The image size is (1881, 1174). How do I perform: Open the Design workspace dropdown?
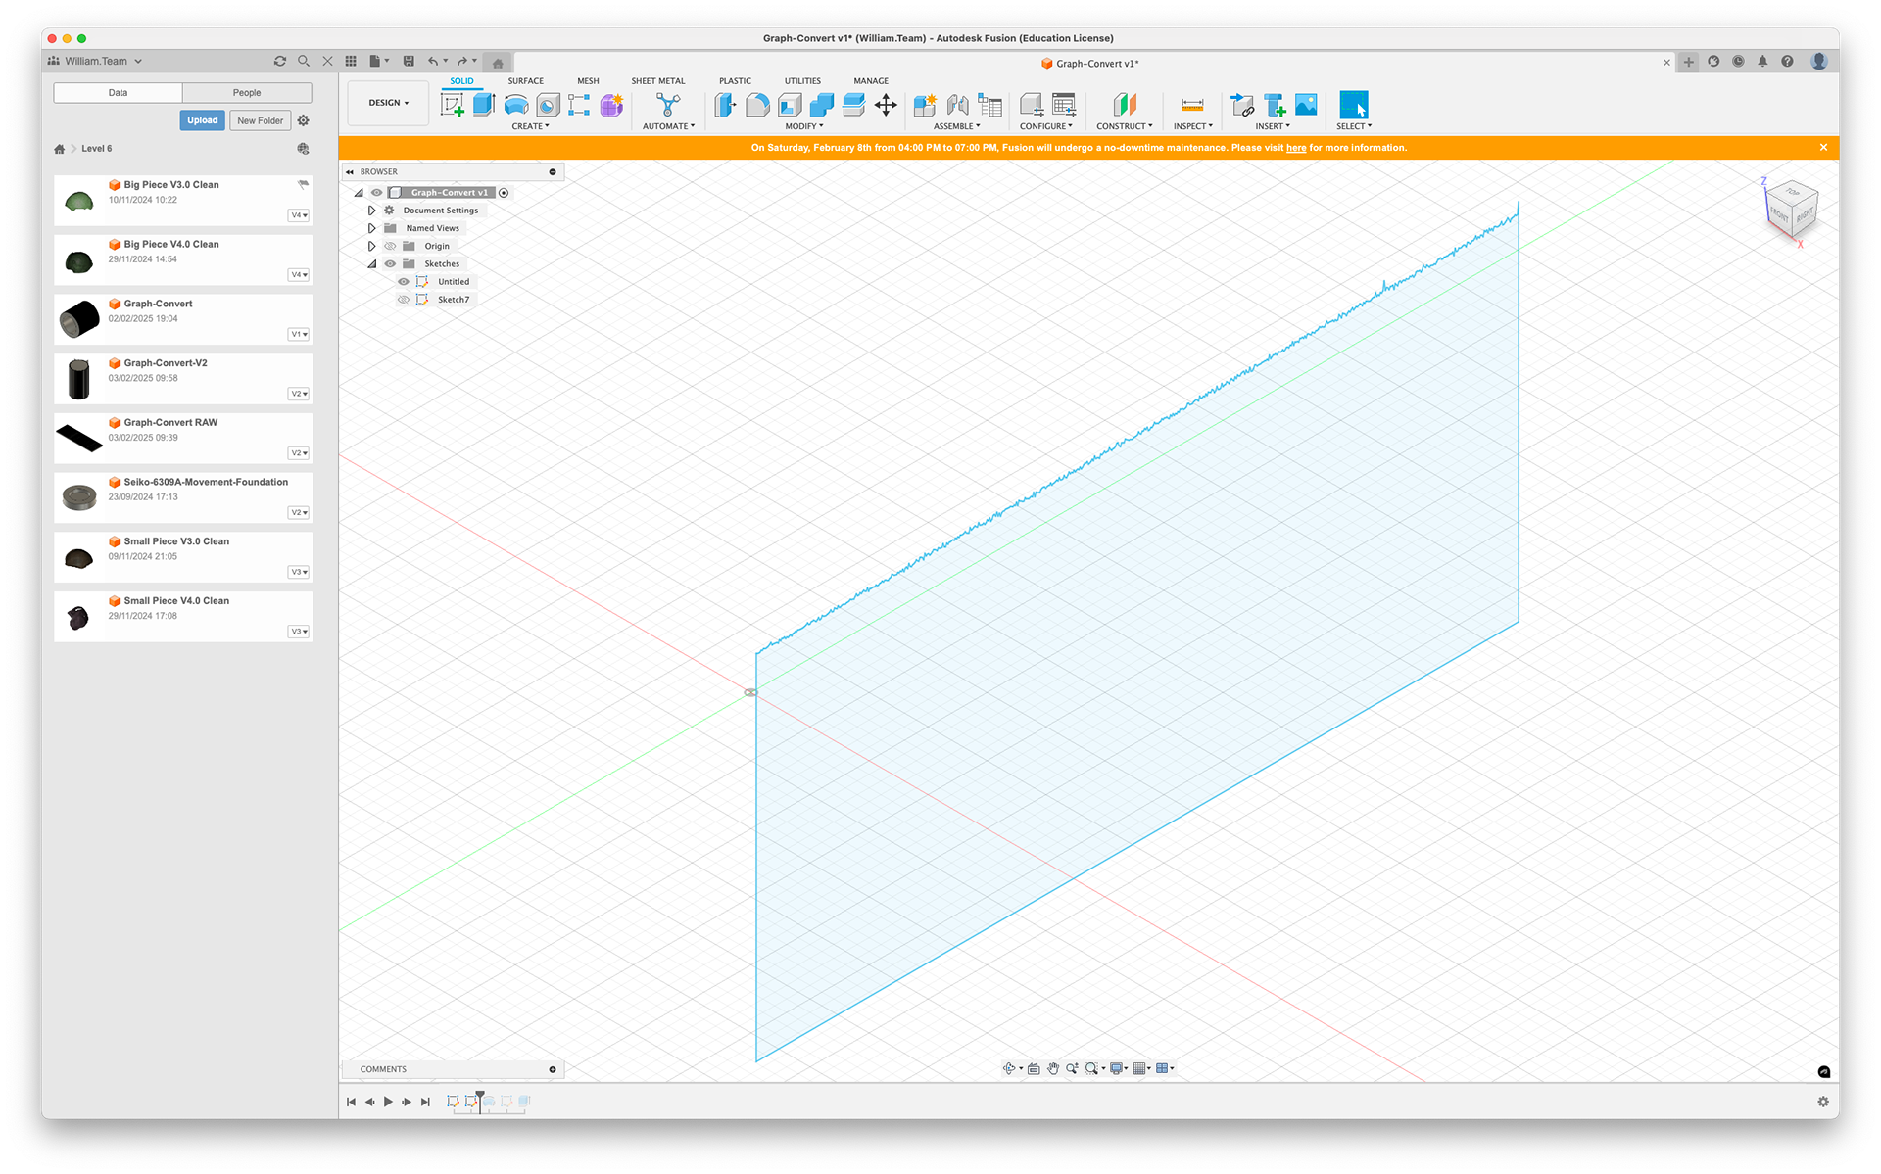tap(389, 103)
